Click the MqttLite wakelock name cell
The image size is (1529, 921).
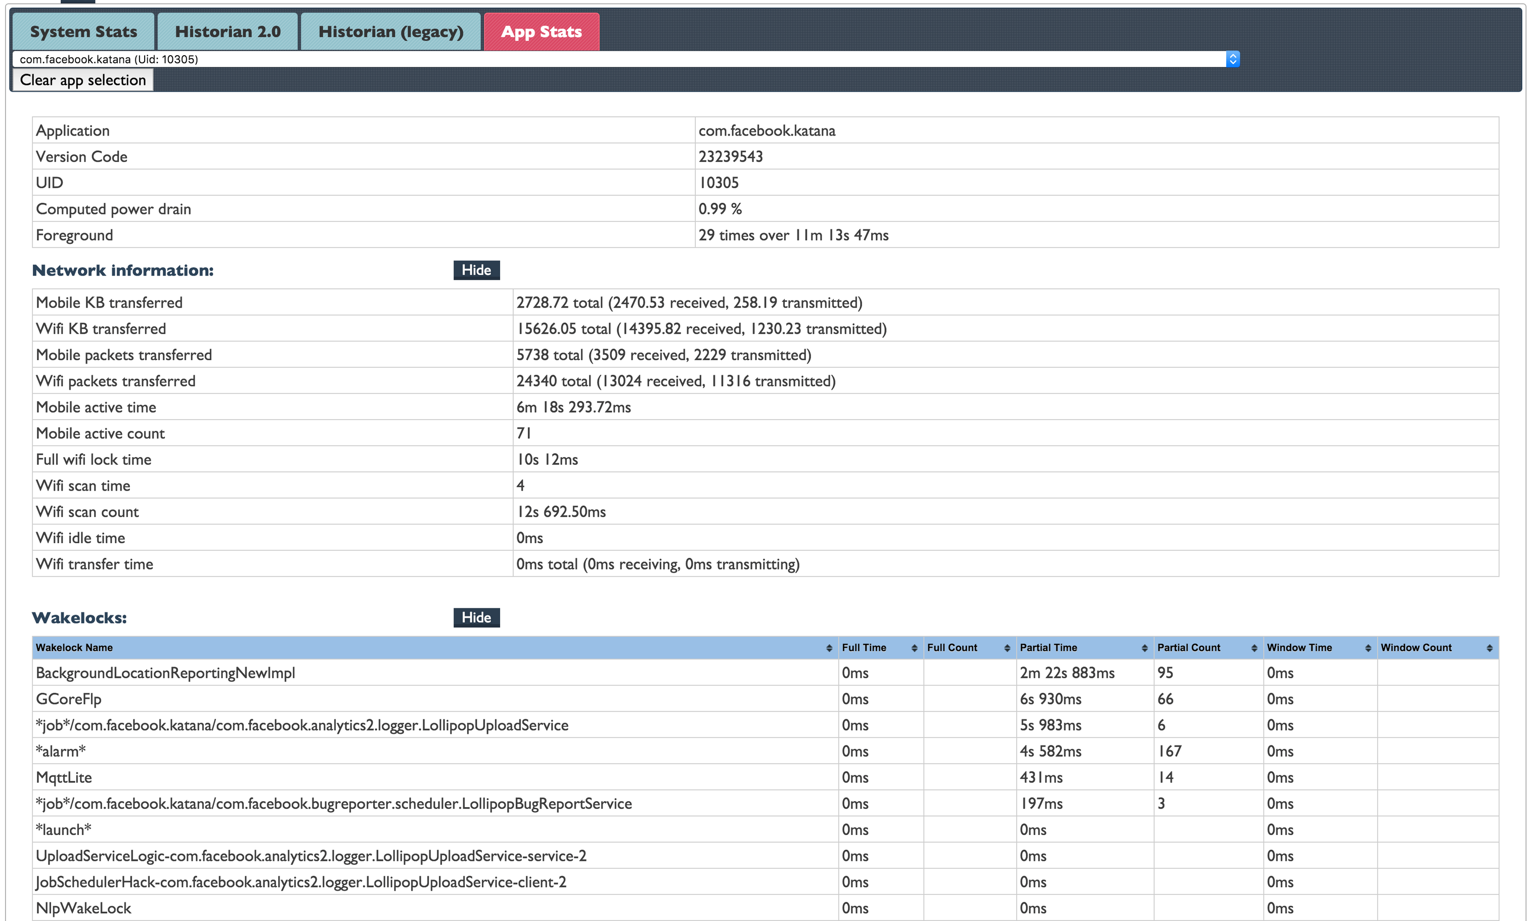click(x=64, y=778)
